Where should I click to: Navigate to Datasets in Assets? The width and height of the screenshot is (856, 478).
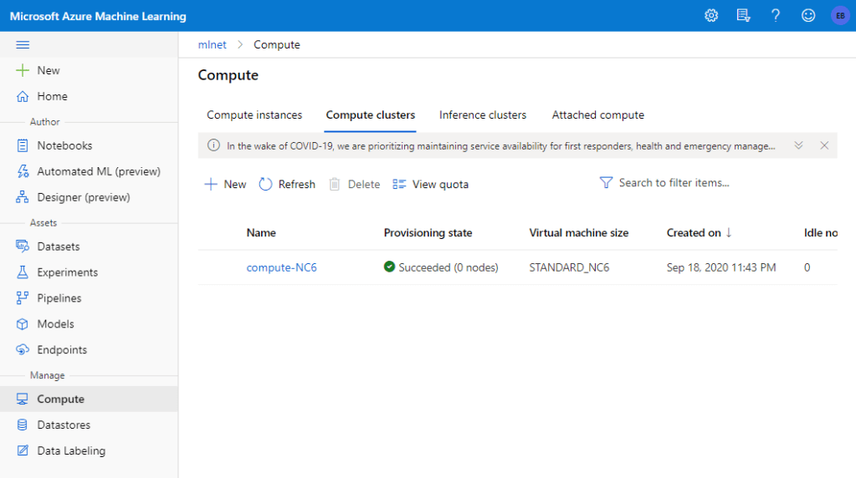pos(59,247)
